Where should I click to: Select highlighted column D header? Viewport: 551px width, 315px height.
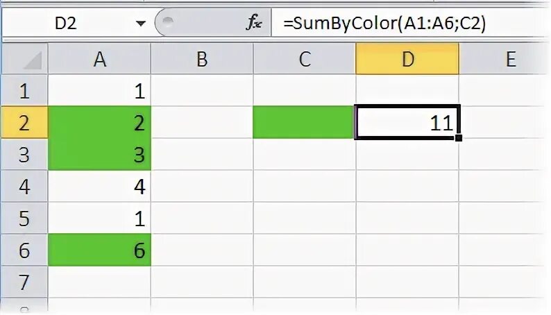point(407,59)
